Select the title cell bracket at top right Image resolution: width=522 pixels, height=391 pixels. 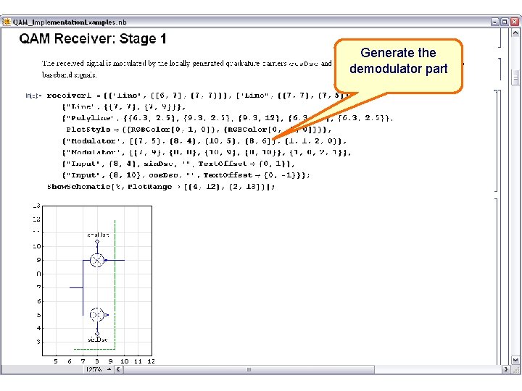click(x=500, y=38)
